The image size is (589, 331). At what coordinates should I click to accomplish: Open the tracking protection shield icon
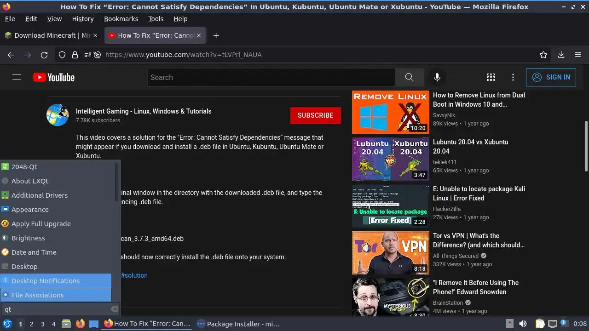coord(62,55)
